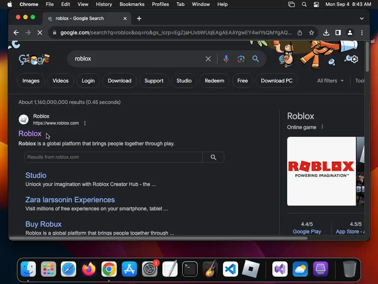Select the Download PC chip
The image size is (378, 284).
276,81
